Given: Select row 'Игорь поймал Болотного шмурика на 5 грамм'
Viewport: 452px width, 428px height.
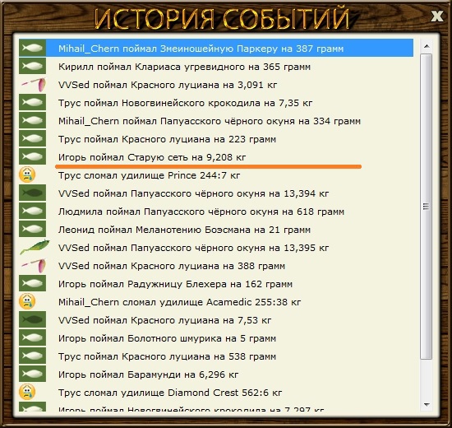Looking at the screenshot, I should (x=216, y=337).
